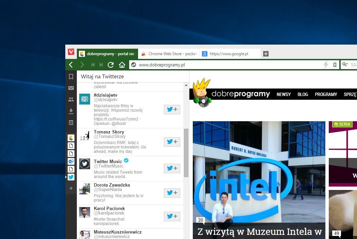Screen dimensions: 357x239
Task: Click the green SERIA label
Action: pyautogui.click(x=342, y=124)
